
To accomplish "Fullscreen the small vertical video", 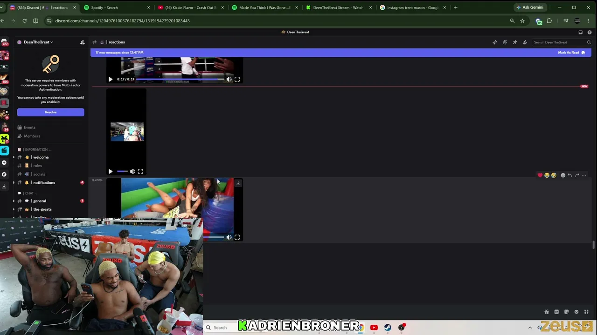I will click(140, 172).
